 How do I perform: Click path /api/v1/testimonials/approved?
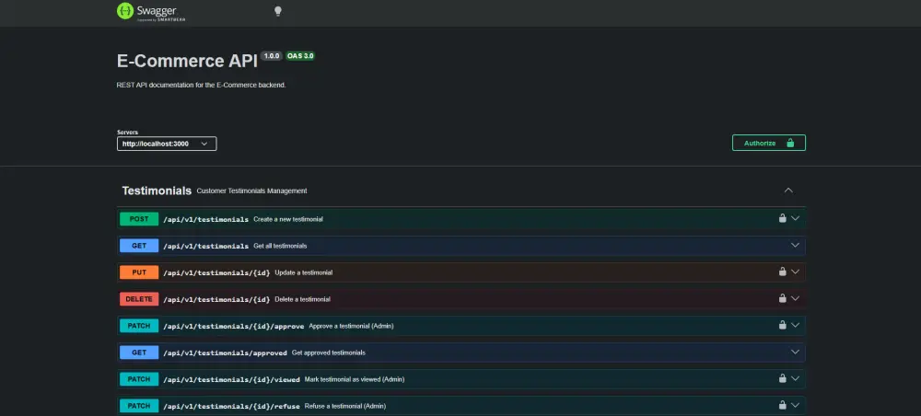[225, 353]
